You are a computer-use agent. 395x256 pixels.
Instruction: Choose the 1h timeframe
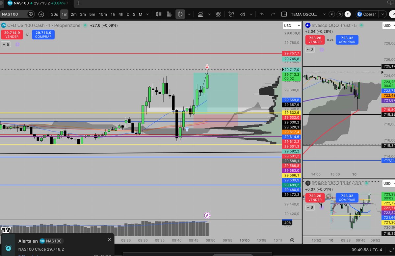(x=113, y=14)
